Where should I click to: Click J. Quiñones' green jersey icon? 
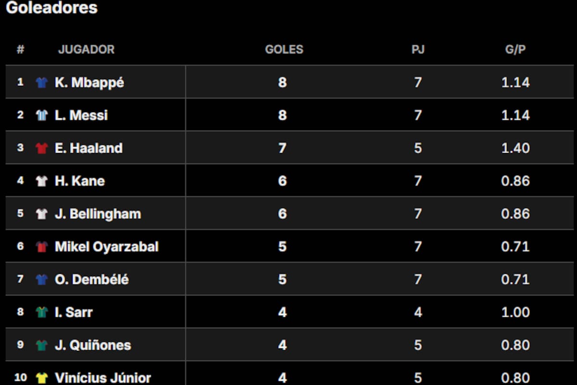42,345
